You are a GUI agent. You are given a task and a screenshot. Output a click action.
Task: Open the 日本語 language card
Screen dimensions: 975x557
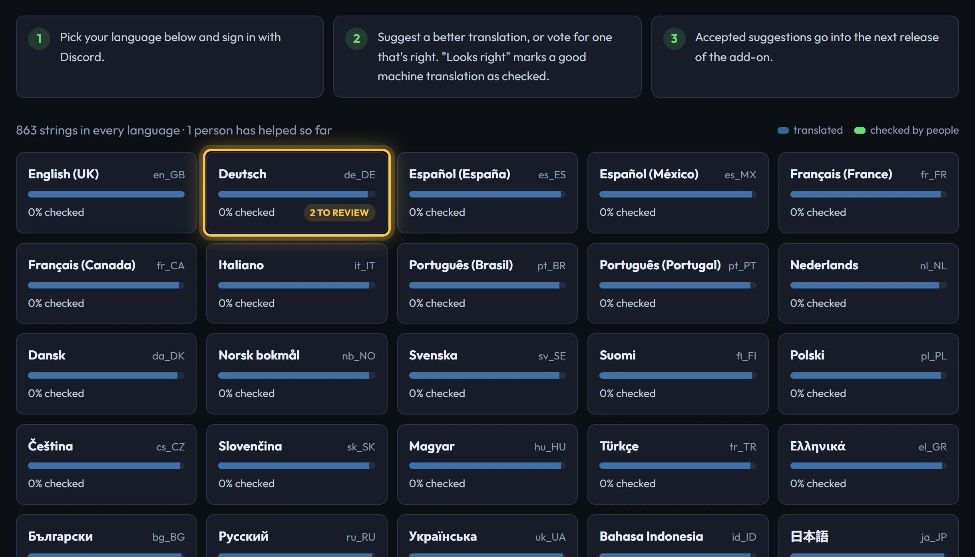868,536
